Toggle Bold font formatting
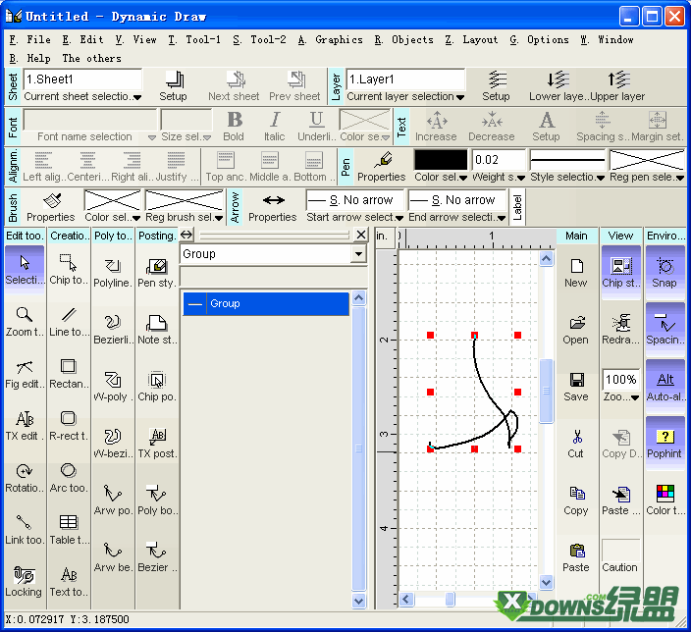 [234, 126]
